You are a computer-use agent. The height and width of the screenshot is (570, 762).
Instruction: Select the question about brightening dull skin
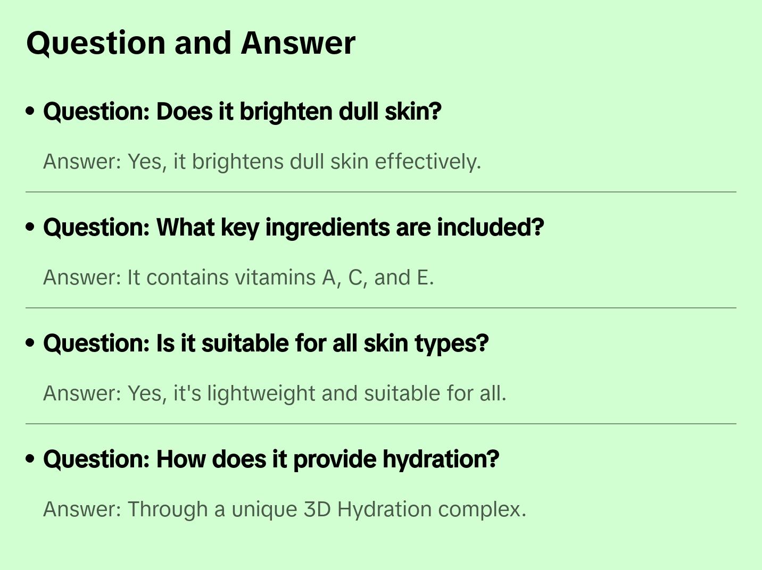click(242, 112)
